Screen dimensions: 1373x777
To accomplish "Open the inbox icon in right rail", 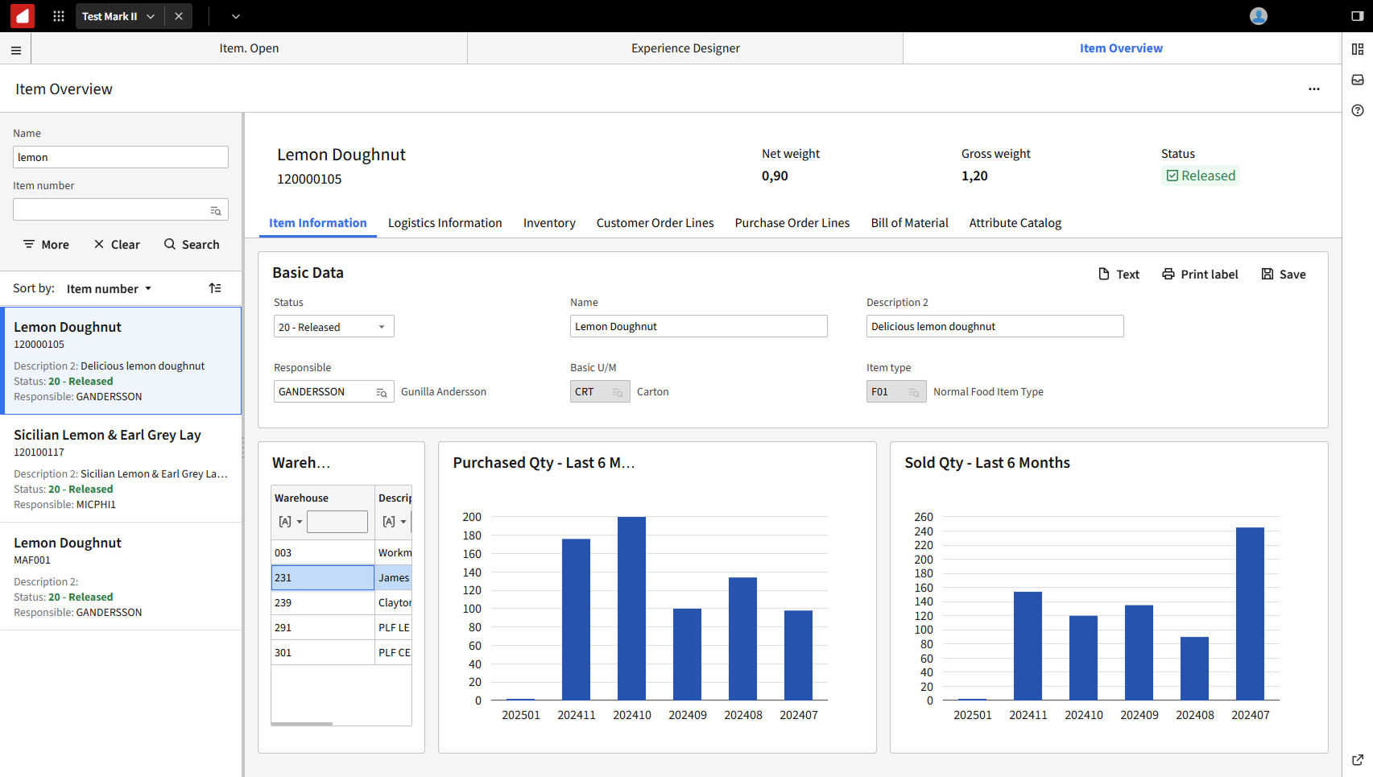I will (1358, 80).
